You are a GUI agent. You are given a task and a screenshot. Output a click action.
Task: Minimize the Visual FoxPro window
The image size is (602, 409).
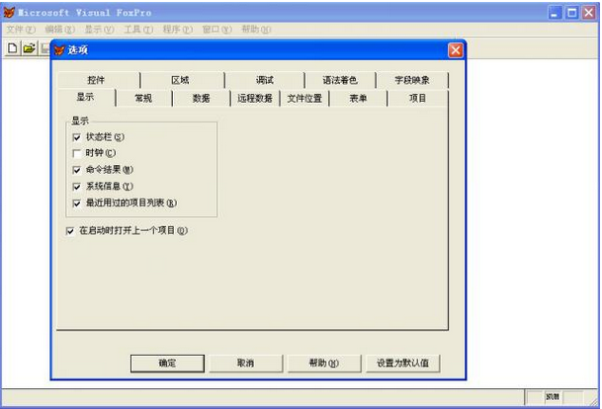pos(555,13)
